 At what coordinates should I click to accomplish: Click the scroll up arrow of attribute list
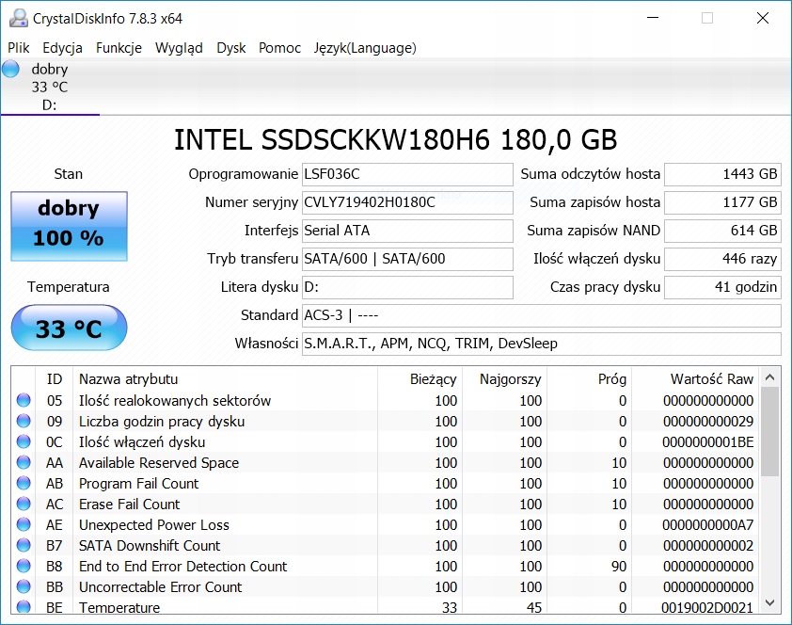tap(769, 377)
